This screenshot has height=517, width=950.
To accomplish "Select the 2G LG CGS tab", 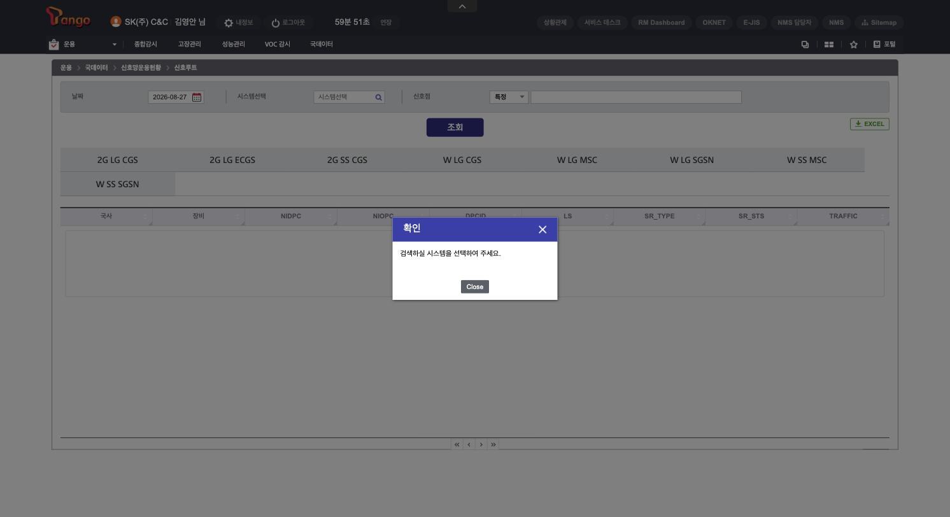I will [x=117, y=160].
